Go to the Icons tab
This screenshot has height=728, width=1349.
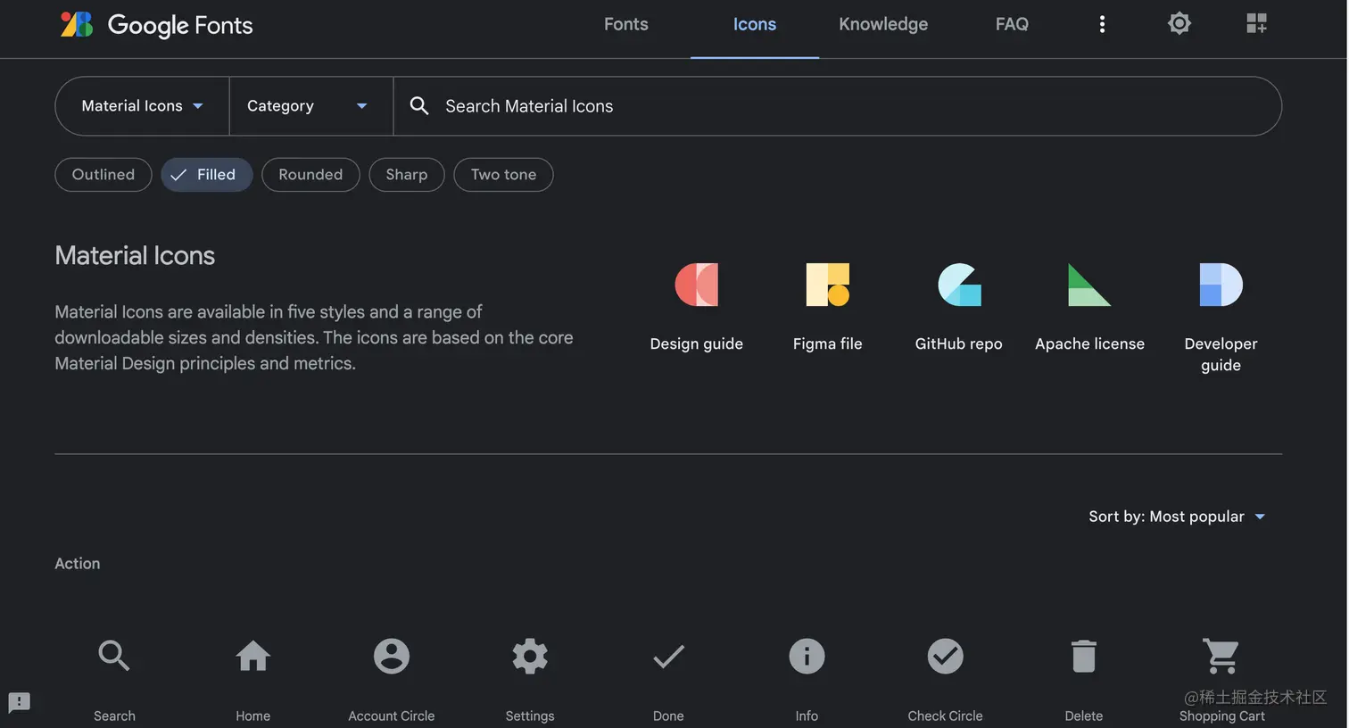[x=755, y=24]
